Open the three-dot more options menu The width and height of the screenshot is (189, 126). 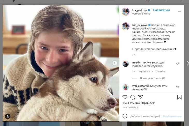[179, 12]
